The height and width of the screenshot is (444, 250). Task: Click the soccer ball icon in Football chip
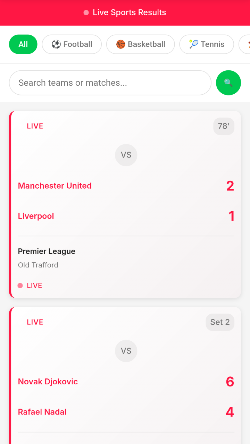(56, 44)
